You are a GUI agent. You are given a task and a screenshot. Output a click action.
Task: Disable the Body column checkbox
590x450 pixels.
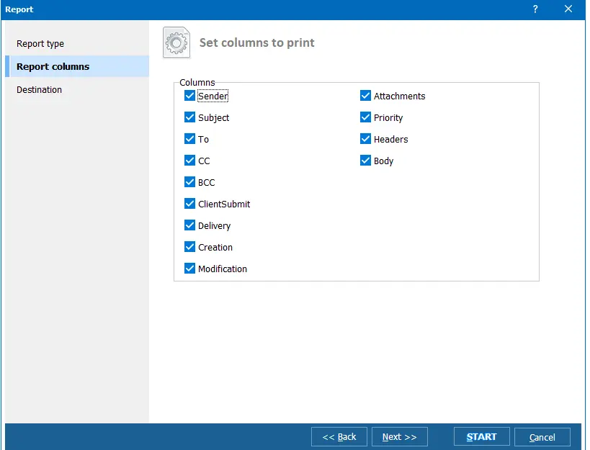coord(366,161)
